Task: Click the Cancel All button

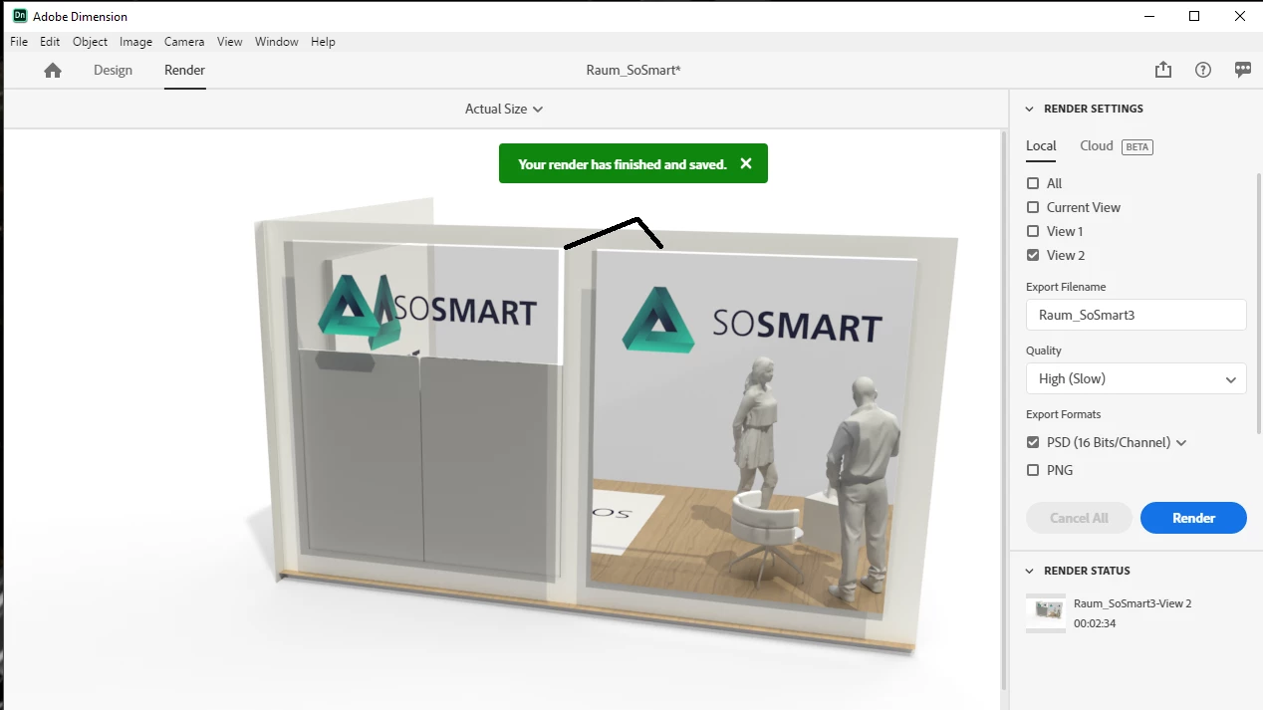Action: point(1080,518)
